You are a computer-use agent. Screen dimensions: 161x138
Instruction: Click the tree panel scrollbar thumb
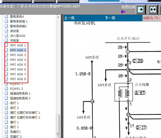coord(58,127)
